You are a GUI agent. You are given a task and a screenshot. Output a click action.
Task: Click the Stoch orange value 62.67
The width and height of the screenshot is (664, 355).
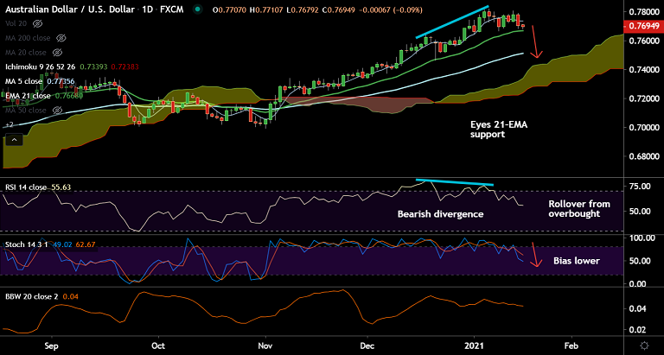click(x=86, y=244)
